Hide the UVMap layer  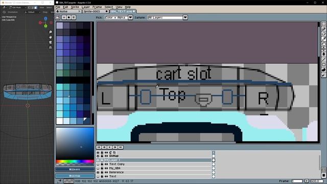tap(98, 156)
